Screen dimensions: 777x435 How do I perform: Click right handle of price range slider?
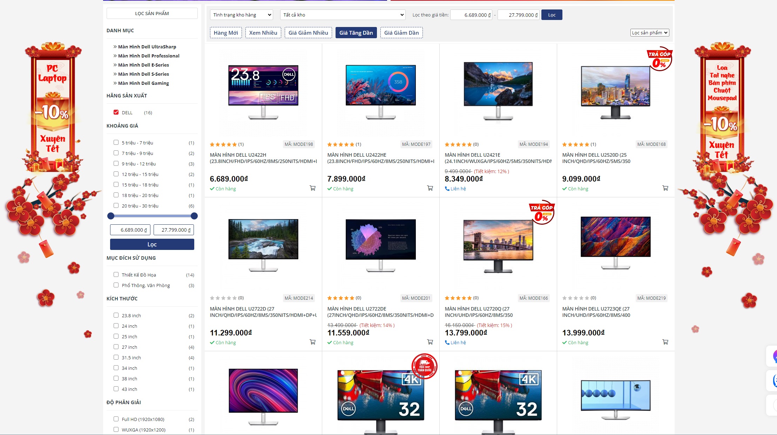pyautogui.click(x=194, y=216)
